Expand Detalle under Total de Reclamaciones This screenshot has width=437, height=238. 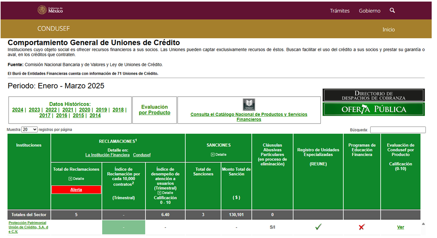pos(76,178)
